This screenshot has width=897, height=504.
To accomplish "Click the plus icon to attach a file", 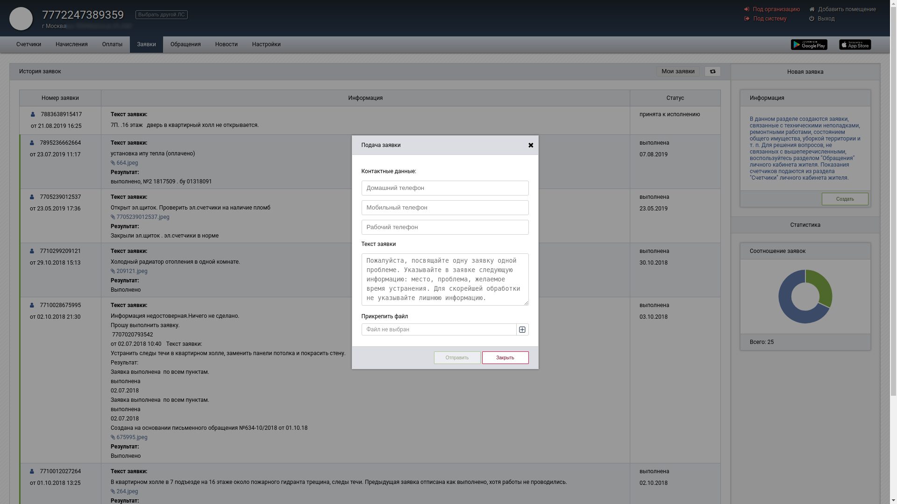I will (522, 329).
